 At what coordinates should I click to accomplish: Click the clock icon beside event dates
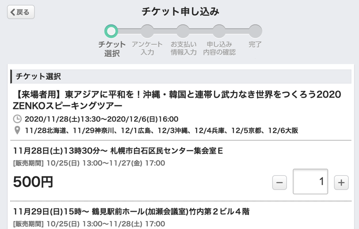[17, 120]
